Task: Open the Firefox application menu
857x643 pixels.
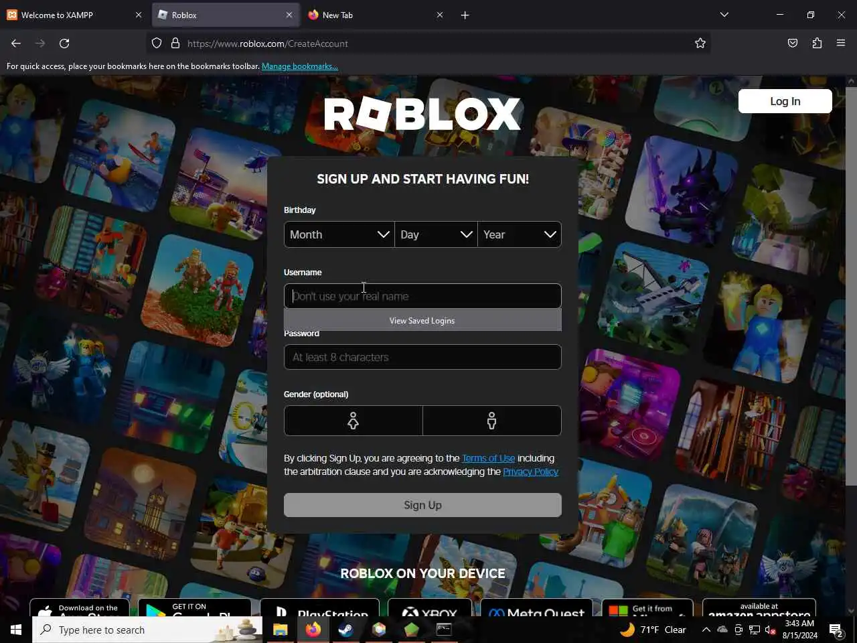Action: [841, 44]
